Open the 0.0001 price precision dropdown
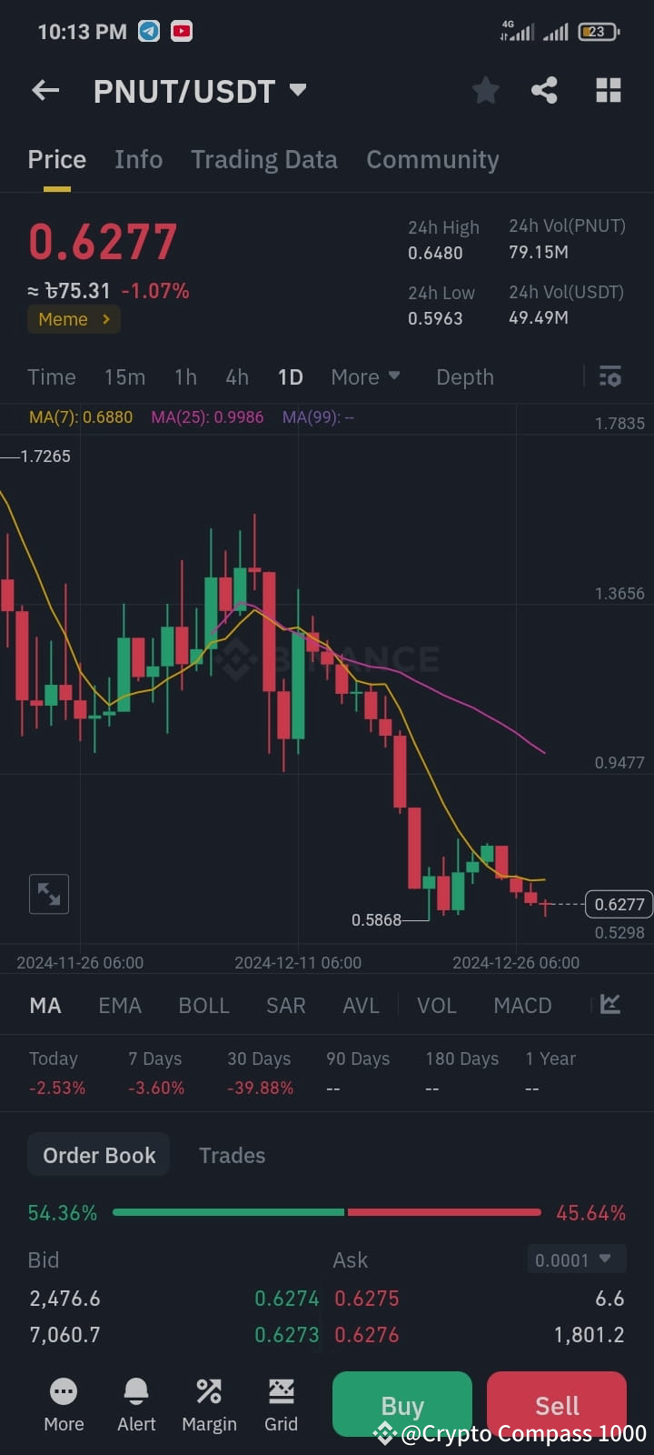 (576, 1259)
